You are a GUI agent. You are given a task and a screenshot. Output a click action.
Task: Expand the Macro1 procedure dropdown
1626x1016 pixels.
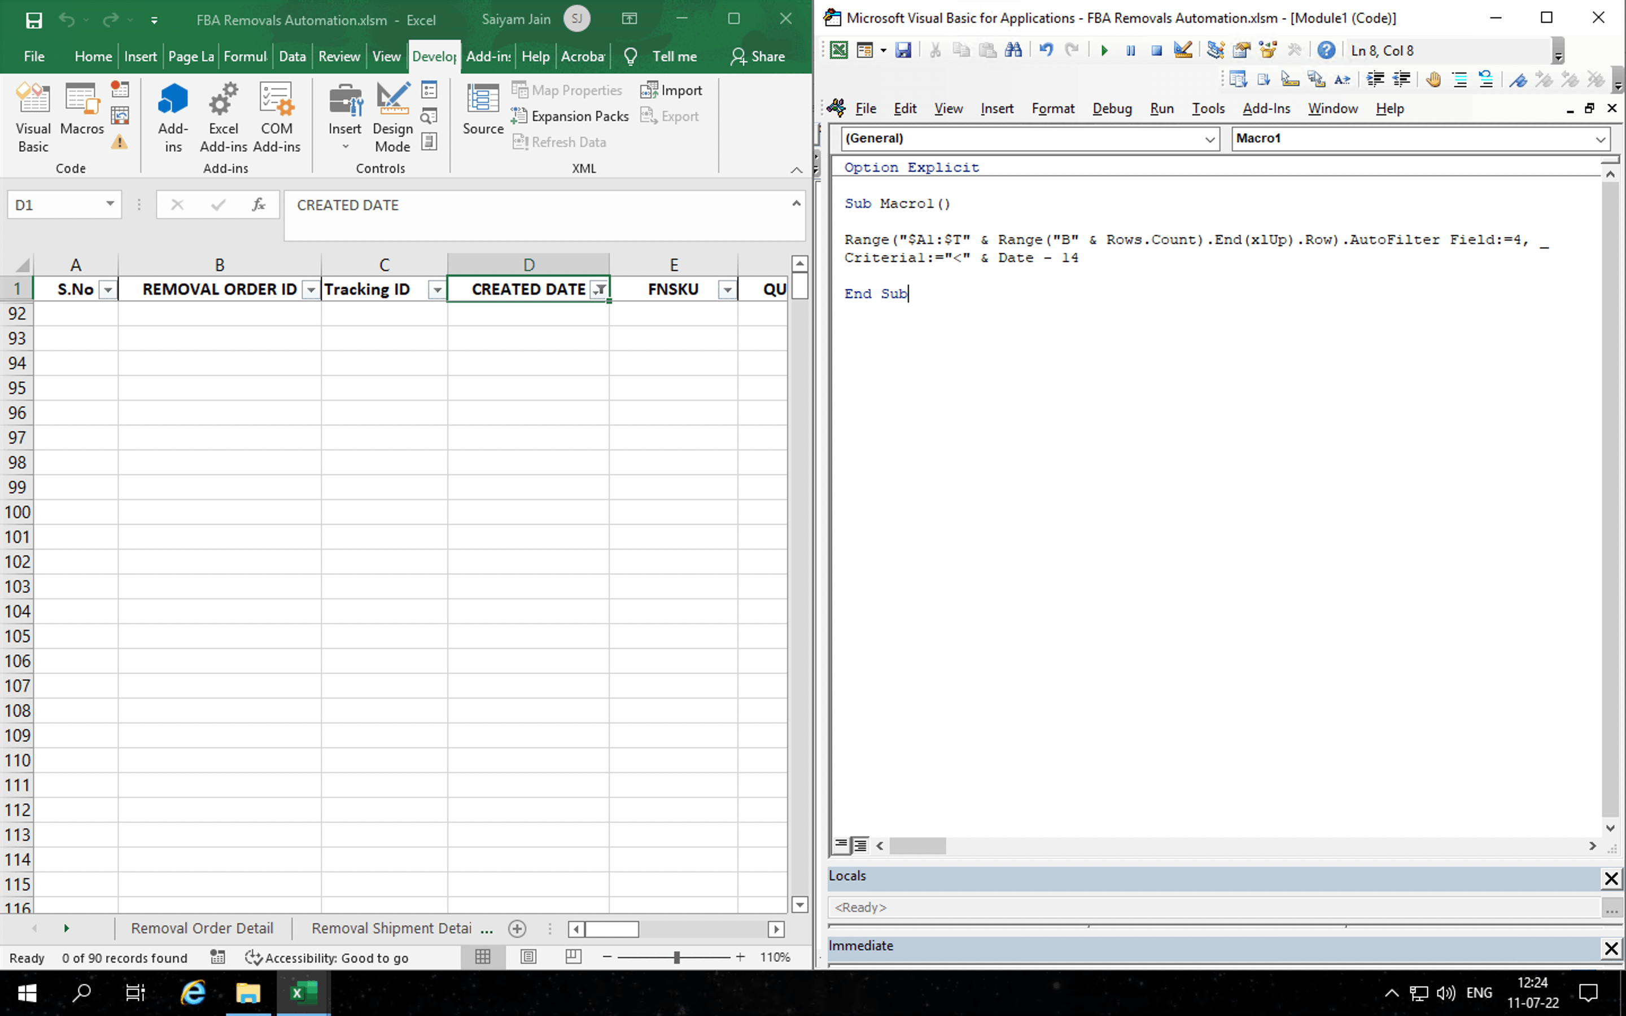(1600, 139)
